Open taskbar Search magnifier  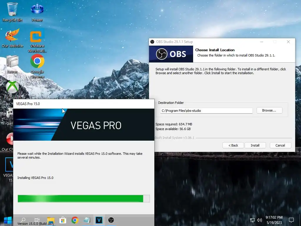point(23,220)
